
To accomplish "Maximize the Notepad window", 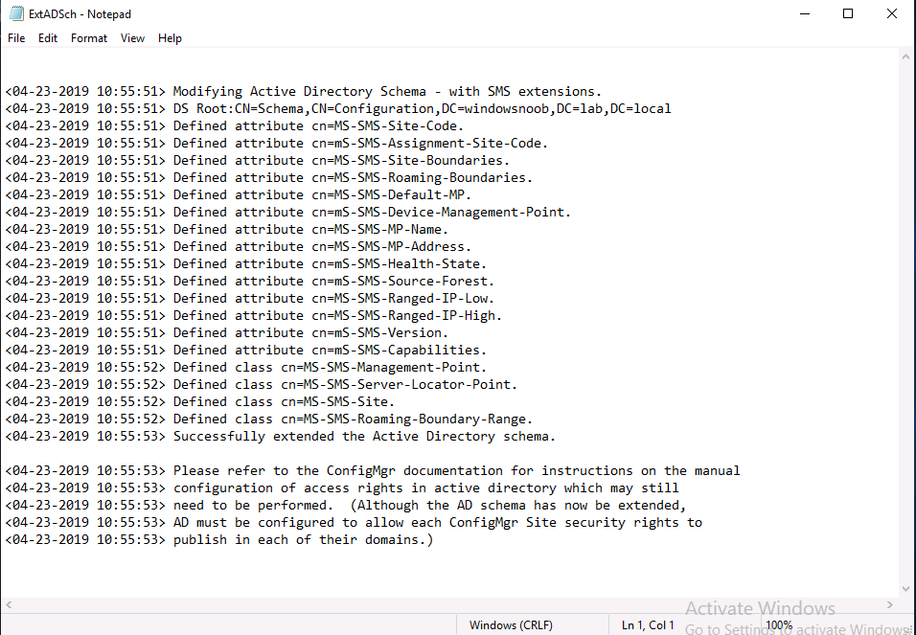I will tap(848, 13).
